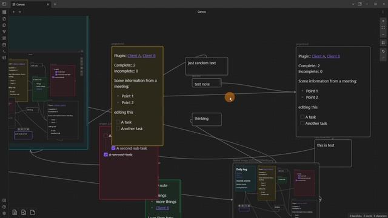Navigate forward with the arrow
The width and height of the screenshot is (388, 218).
[x=20, y=12]
